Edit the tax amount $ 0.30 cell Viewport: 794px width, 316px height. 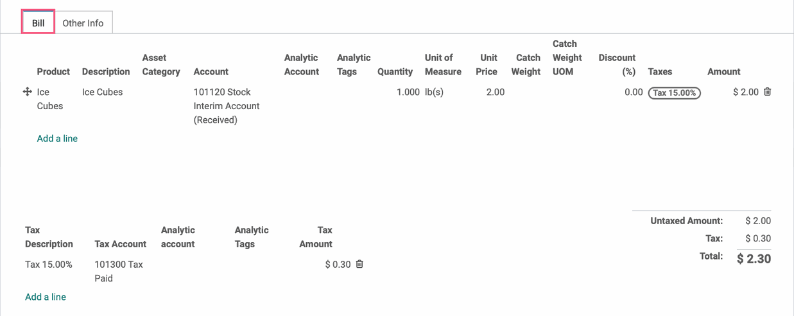[338, 264]
